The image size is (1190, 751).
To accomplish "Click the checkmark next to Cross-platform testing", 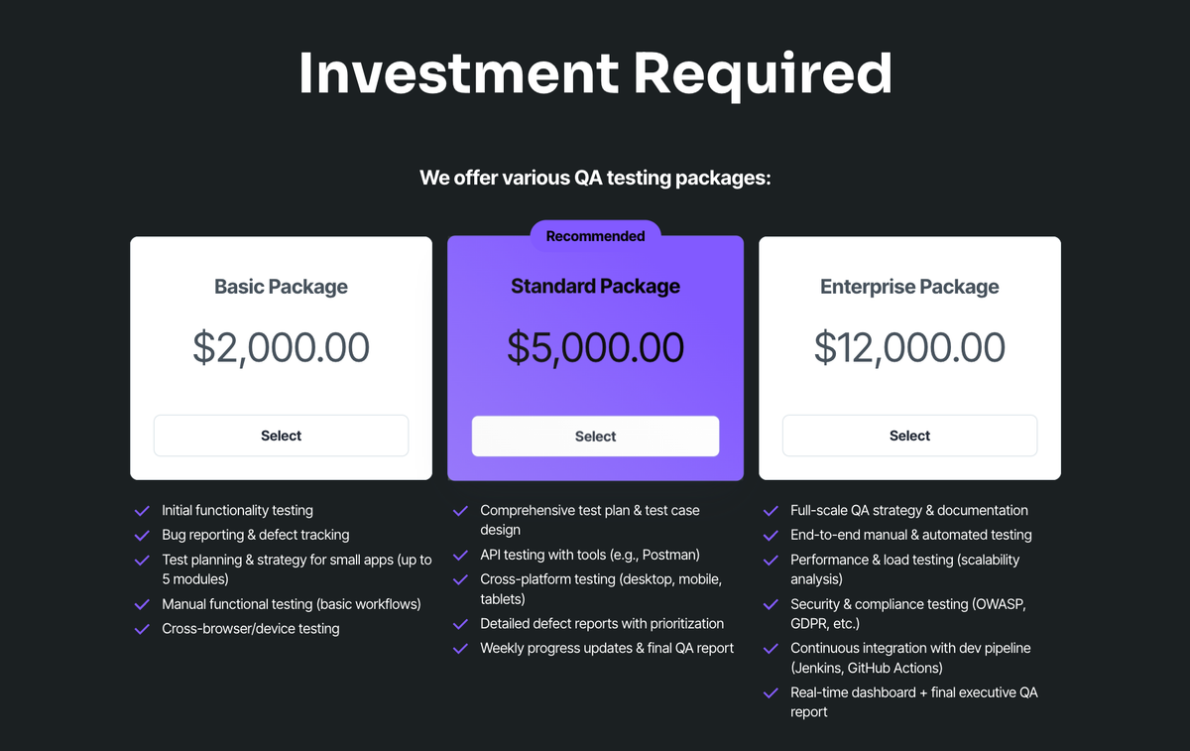I will click(x=460, y=579).
